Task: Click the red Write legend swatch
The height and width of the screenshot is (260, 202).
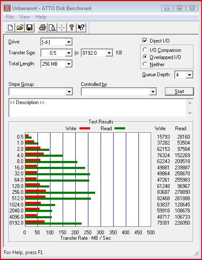Action: 85,129
